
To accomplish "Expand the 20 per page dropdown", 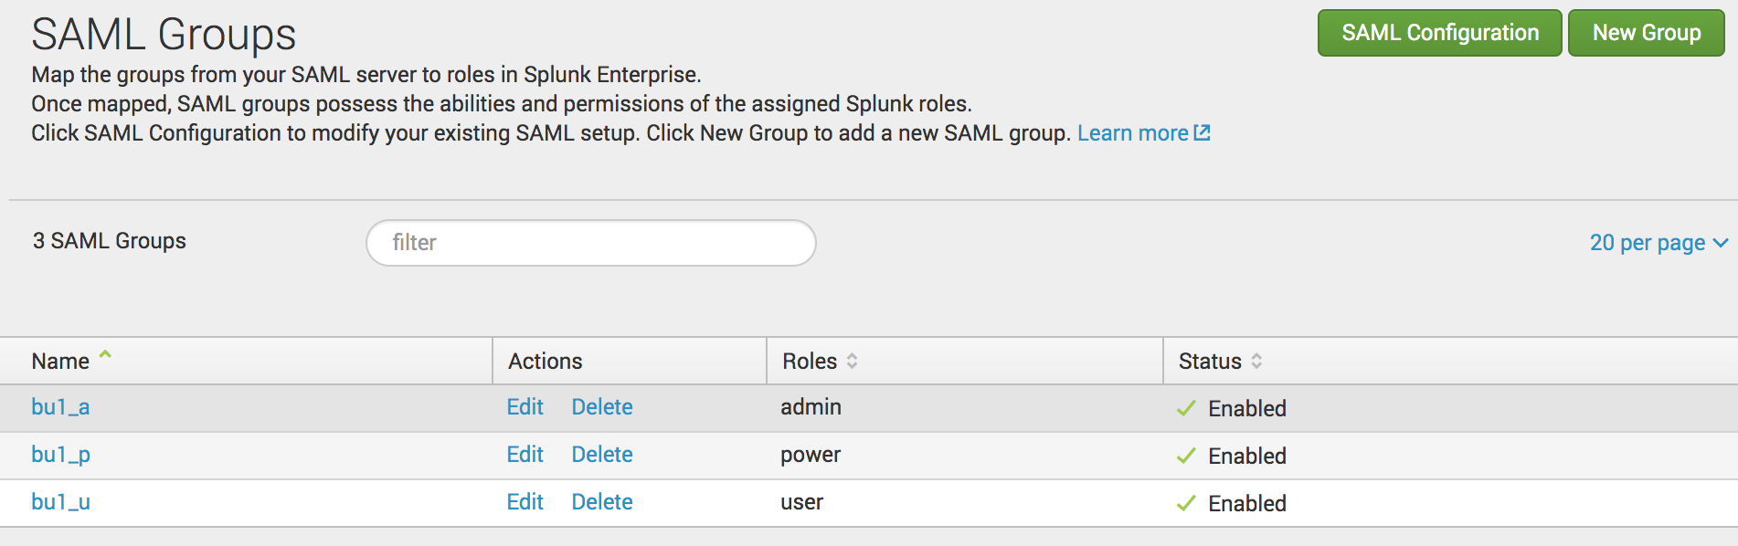I will pos(1659,243).
